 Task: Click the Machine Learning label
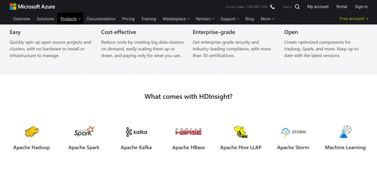[x=345, y=148]
